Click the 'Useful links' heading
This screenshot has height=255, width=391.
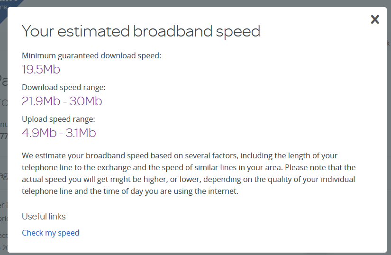pyautogui.click(x=44, y=217)
